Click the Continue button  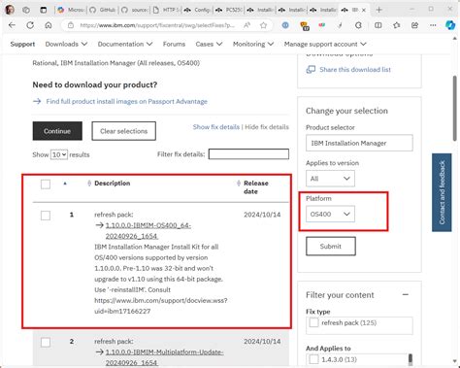point(57,131)
